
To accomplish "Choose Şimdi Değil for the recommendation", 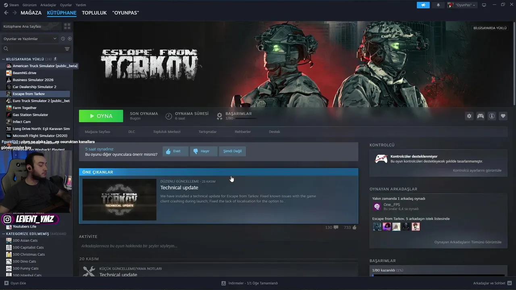I will (233, 151).
